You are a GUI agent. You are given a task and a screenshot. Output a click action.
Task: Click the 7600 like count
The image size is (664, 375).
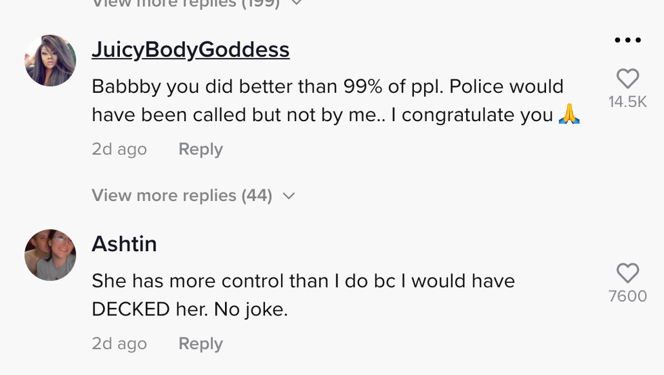click(x=627, y=296)
